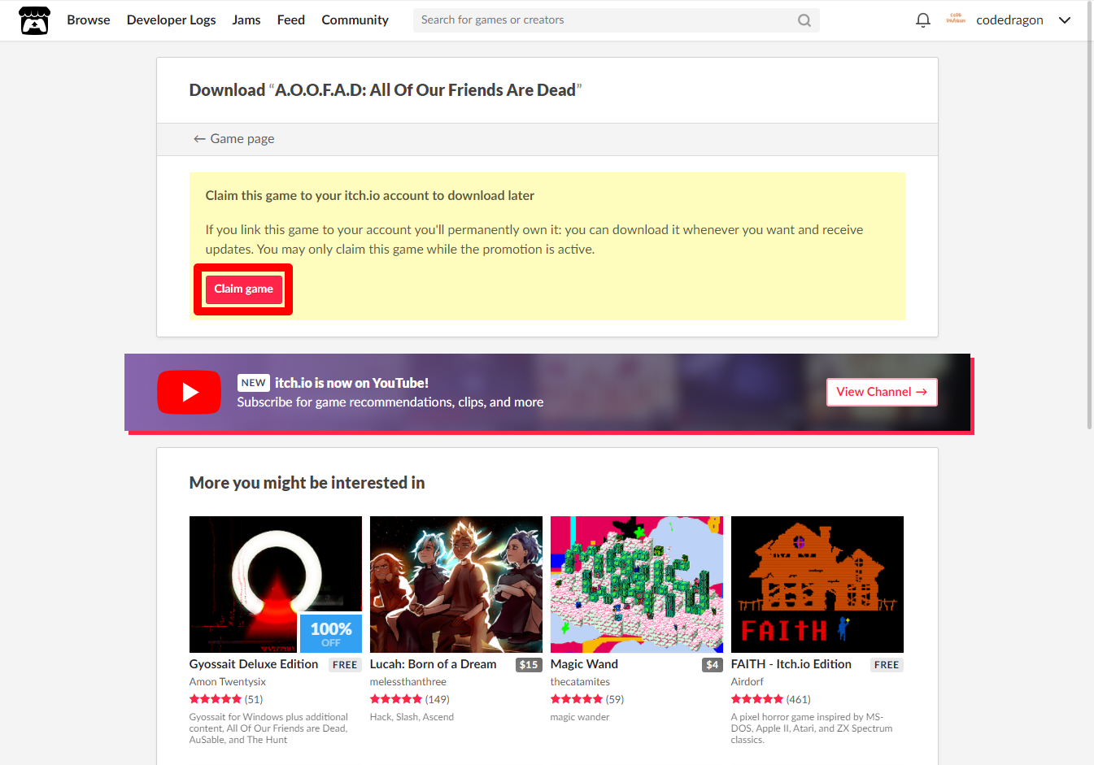The height and width of the screenshot is (765, 1094).
Task: Click the Magic Wand title
Action: click(x=584, y=664)
